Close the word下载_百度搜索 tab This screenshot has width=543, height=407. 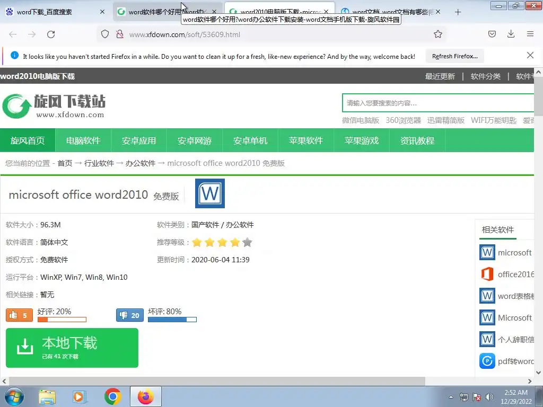102,12
